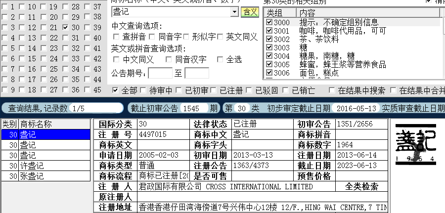Click the 商标流程 value cell
This screenshot has height=213, width=445.
pos(164,176)
